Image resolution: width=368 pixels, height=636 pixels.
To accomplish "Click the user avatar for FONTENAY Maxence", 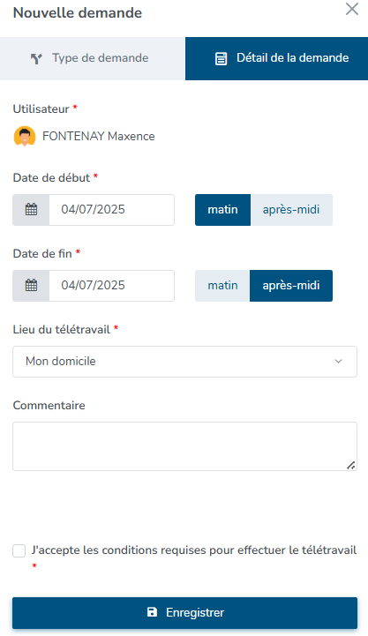I will point(25,136).
